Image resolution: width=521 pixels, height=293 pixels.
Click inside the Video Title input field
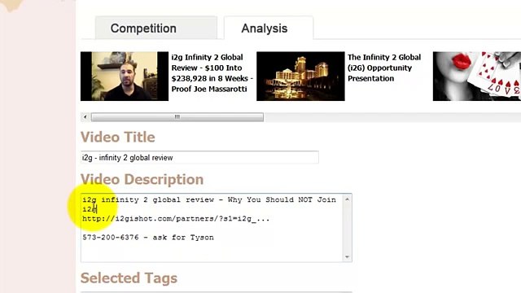(x=199, y=157)
